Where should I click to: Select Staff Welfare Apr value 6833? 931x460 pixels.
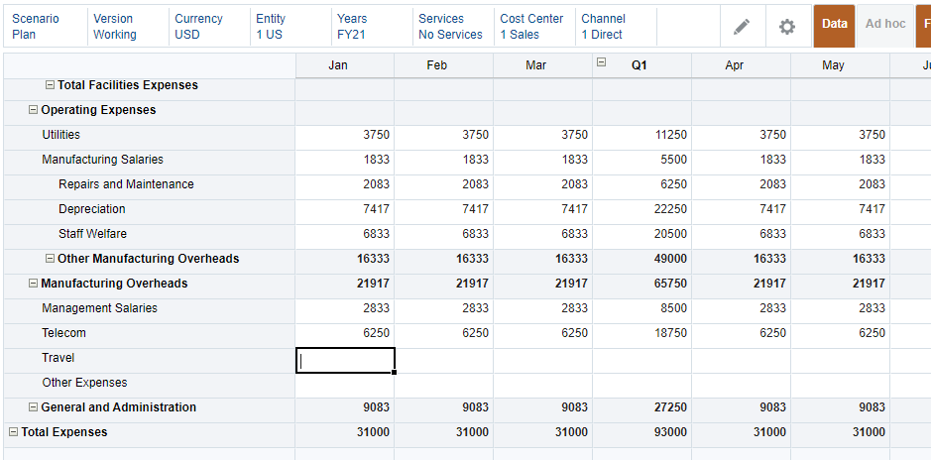[741, 237]
